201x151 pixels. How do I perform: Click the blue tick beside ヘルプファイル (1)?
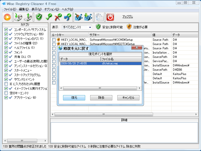pos(11,48)
